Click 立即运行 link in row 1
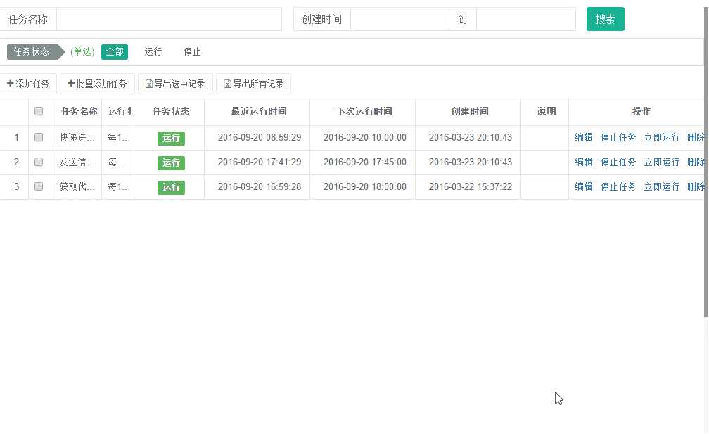Screen dimensions: 709x434 (x=661, y=137)
